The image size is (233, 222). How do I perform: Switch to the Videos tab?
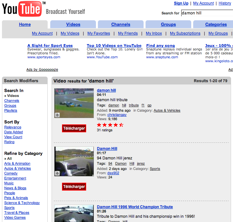73,25
